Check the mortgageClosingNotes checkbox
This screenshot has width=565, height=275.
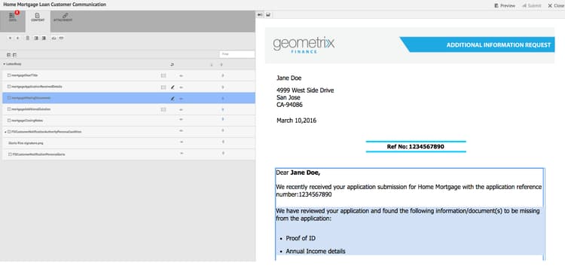[x=9, y=121]
